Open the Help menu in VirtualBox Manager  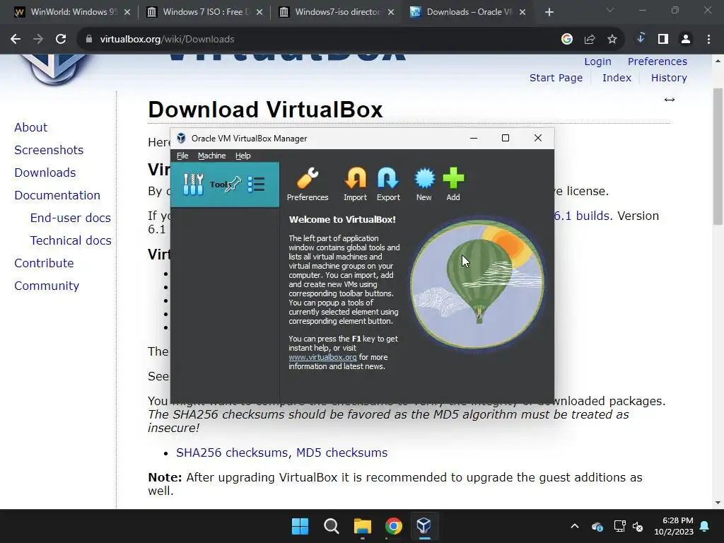243,156
